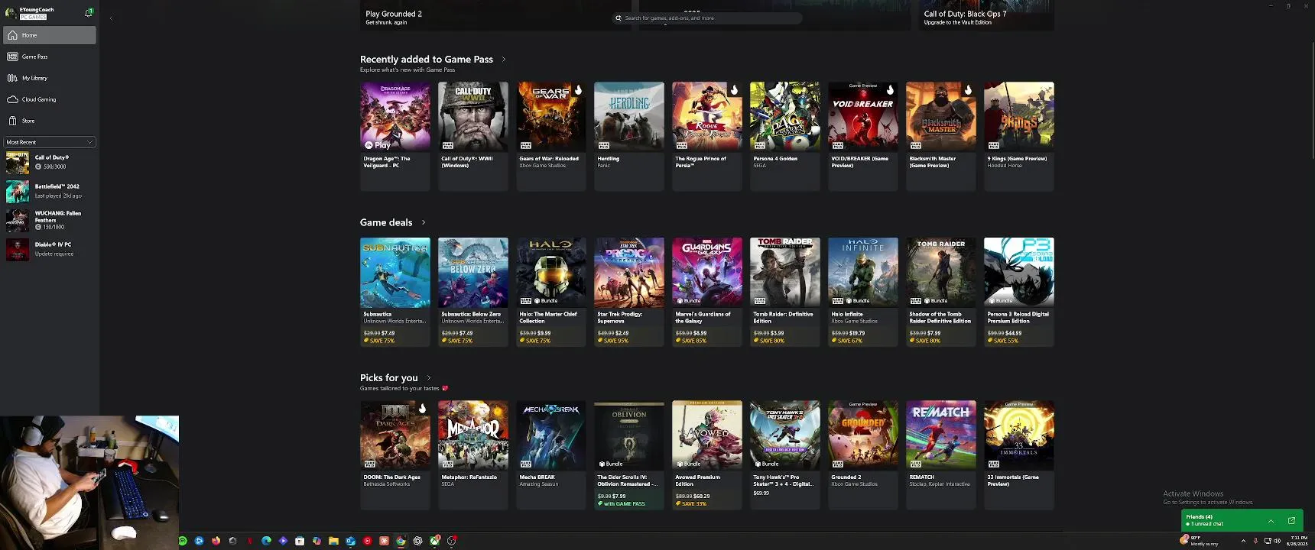This screenshot has width=1315, height=550.
Task: Open Game Pass in the sidebar
Action: [50, 57]
